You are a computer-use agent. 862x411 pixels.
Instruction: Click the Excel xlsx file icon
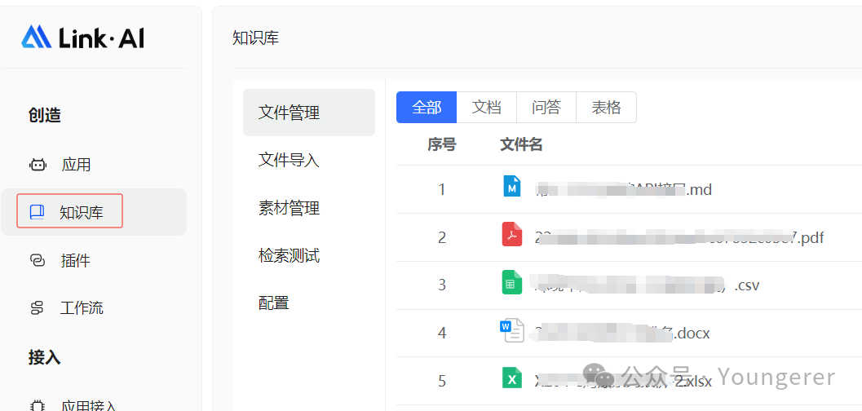click(511, 378)
